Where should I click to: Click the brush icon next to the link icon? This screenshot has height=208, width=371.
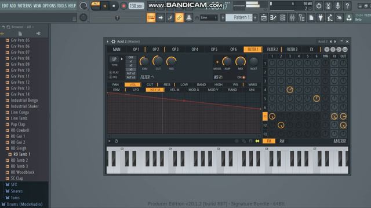tap(170, 17)
